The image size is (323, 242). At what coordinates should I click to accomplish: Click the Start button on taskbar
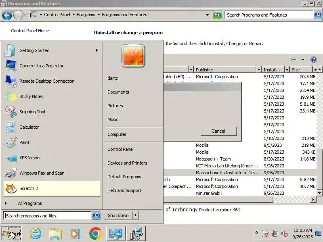pyautogui.click(x=11, y=234)
